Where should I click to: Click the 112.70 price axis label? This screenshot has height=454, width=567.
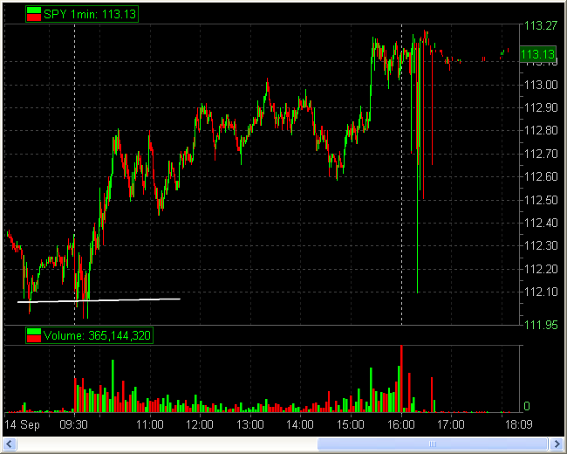(541, 154)
